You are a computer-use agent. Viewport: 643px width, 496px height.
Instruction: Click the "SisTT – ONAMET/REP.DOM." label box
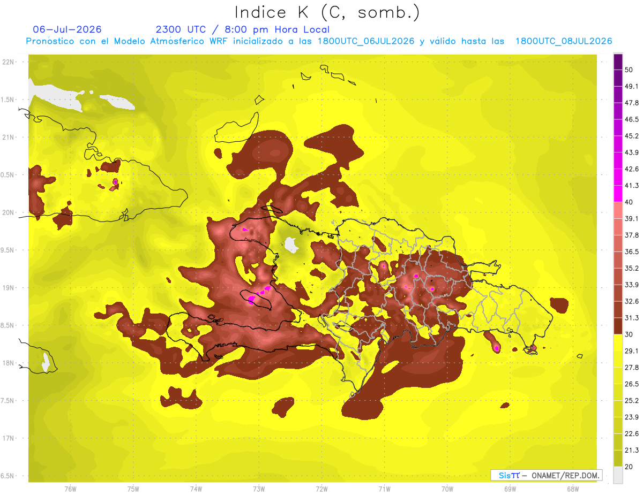tap(547, 475)
